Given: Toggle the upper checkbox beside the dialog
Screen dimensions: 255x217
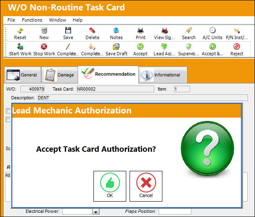Looking at the screenshot, I should pos(8,111).
